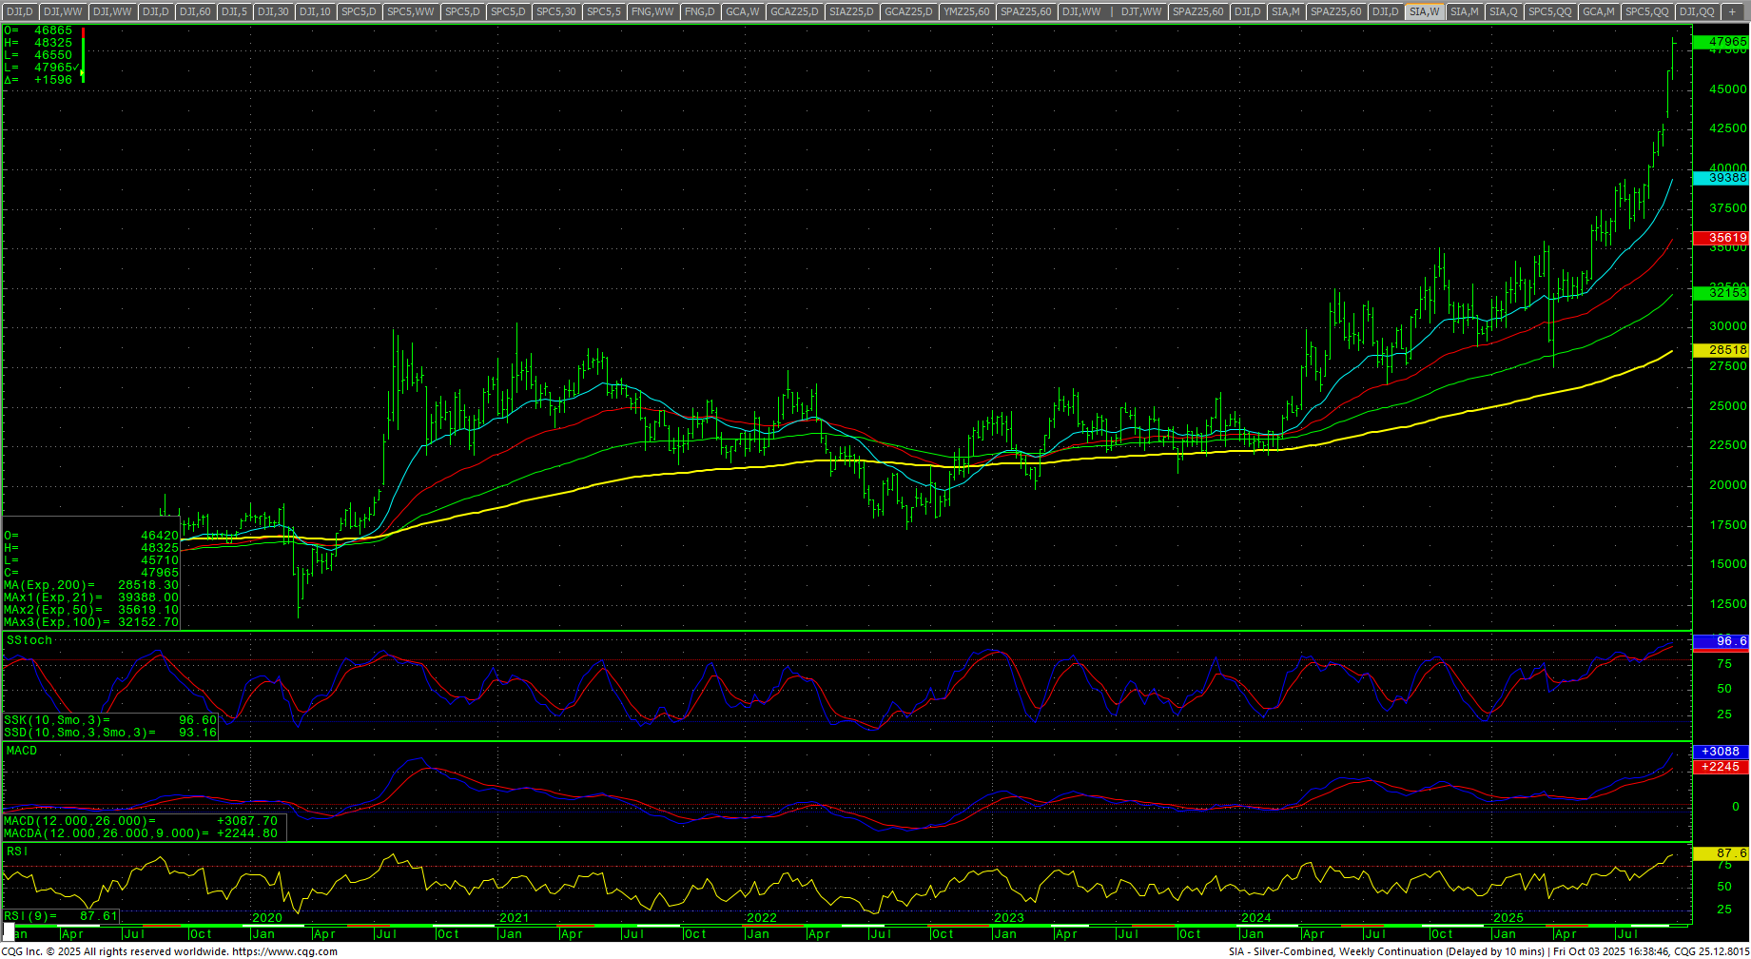Click the blue +3088 MACD value marker
The image size is (1751, 959).
1721,752
